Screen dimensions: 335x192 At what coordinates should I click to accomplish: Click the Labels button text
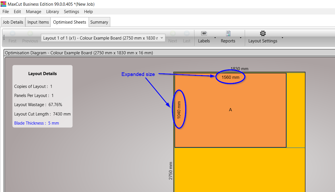204,41
